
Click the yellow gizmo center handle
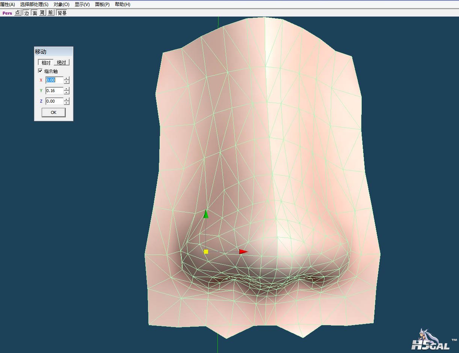[x=206, y=251]
